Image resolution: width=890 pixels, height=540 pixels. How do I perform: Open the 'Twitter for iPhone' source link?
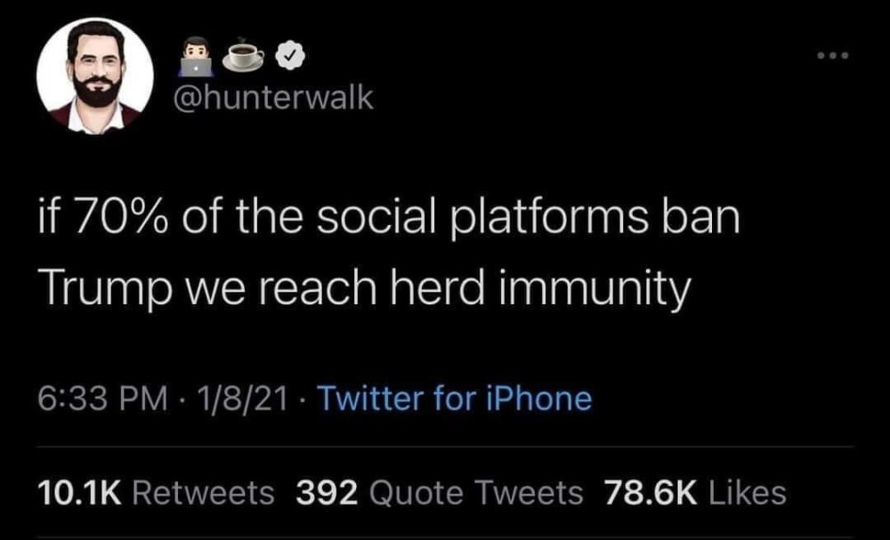tap(454, 398)
